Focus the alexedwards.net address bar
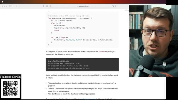The width and height of the screenshot is (178, 100). (83, 6)
